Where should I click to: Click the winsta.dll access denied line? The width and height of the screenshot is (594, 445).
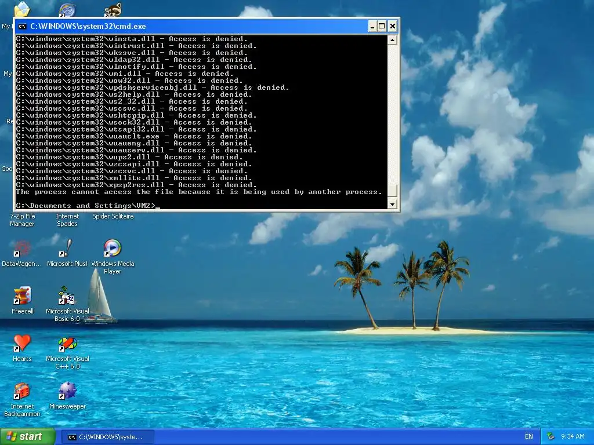(132, 39)
